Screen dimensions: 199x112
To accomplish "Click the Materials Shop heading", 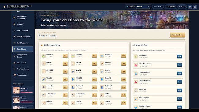I will pos(142,45).
